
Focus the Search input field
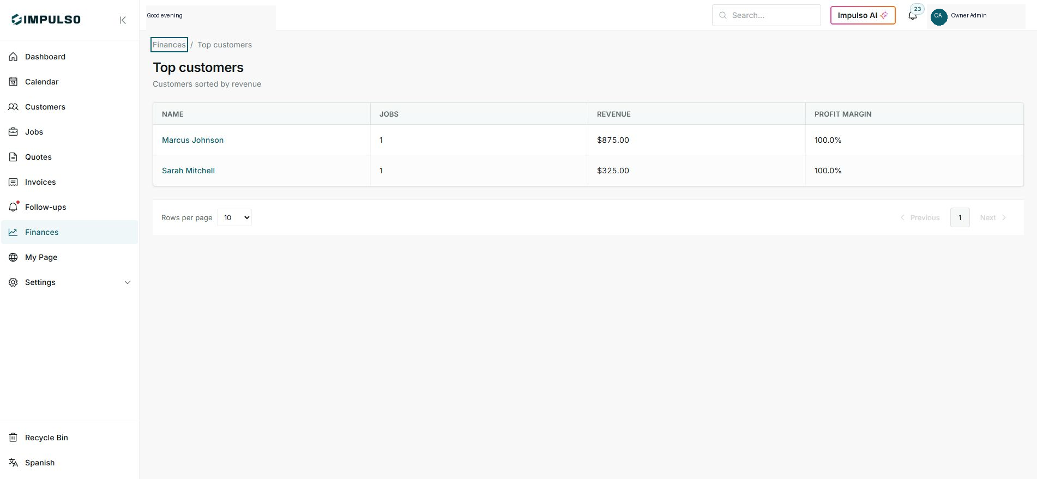pyautogui.click(x=767, y=15)
